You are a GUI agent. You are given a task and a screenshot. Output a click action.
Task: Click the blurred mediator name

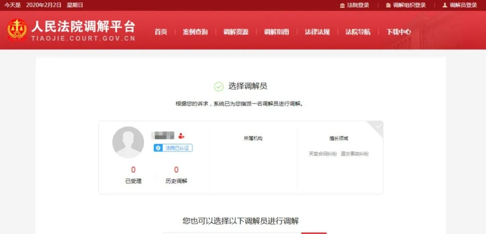point(163,135)
